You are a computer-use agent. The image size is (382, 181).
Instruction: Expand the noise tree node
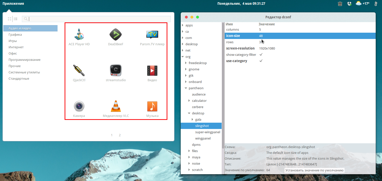[189, 163]
